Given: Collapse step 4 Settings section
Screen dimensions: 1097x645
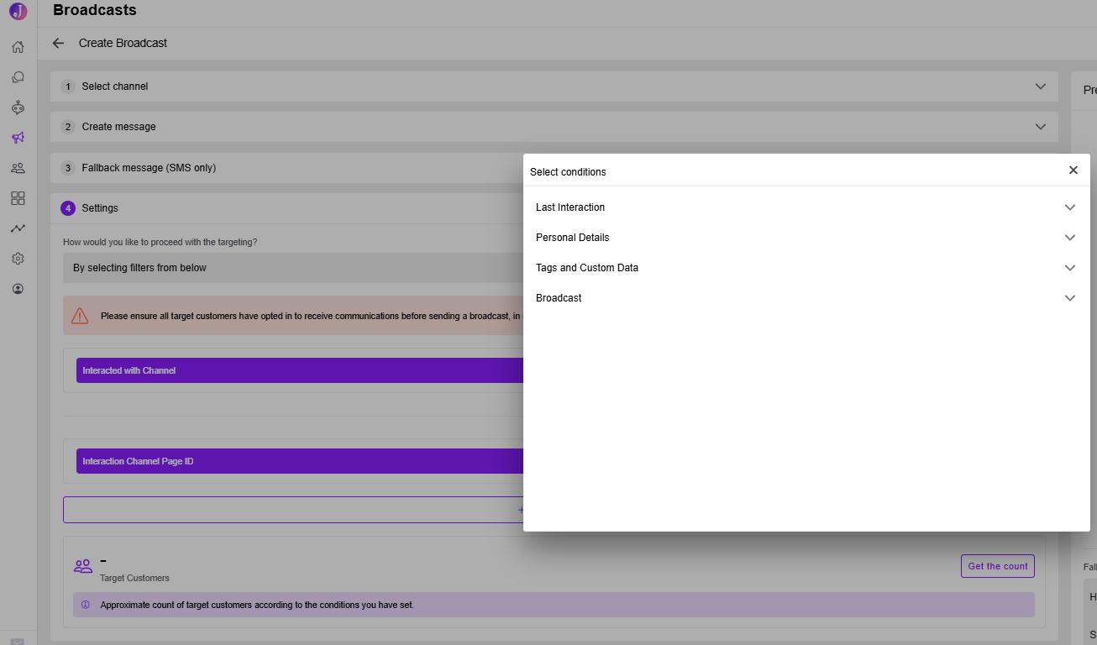Looking at the screenshot, I should [286, 208].
